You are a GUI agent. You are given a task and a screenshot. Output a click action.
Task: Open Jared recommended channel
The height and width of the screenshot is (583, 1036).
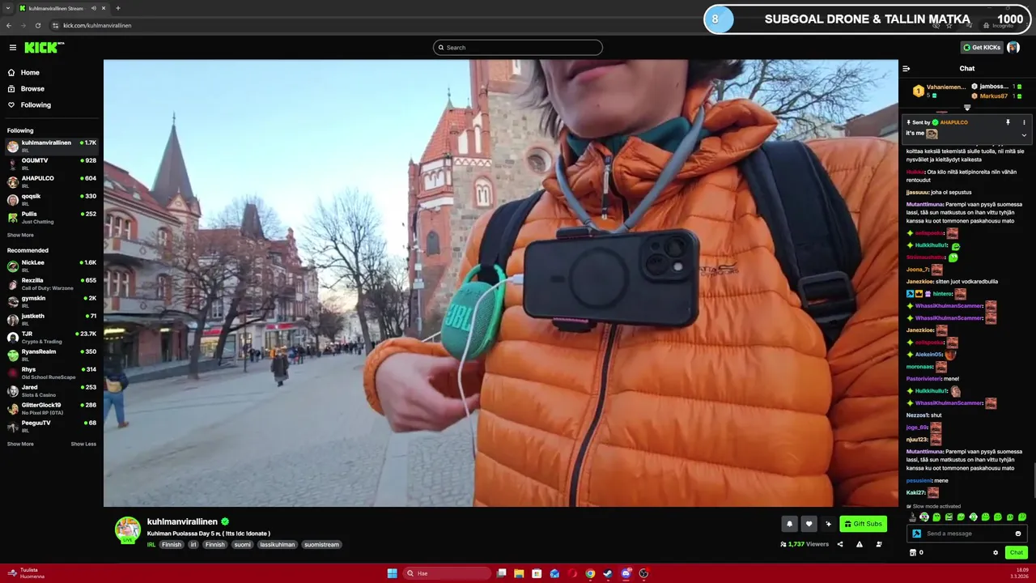tap(52, 390)
